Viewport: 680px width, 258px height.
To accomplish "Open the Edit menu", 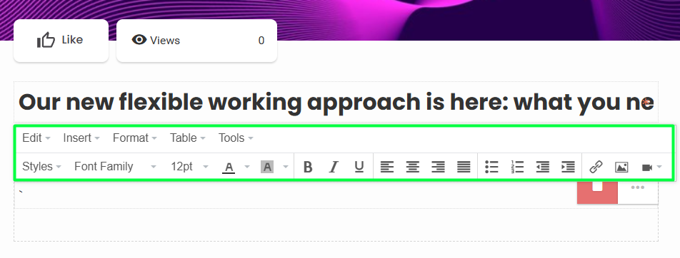I will point(36,138).
